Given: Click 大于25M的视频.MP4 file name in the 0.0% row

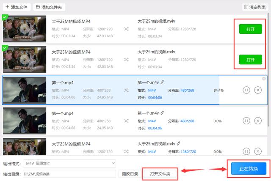Looking at the screenshot, I should [x=71, y=144].
